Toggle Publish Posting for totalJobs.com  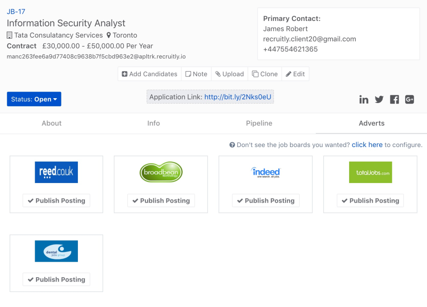coord(370,200)
